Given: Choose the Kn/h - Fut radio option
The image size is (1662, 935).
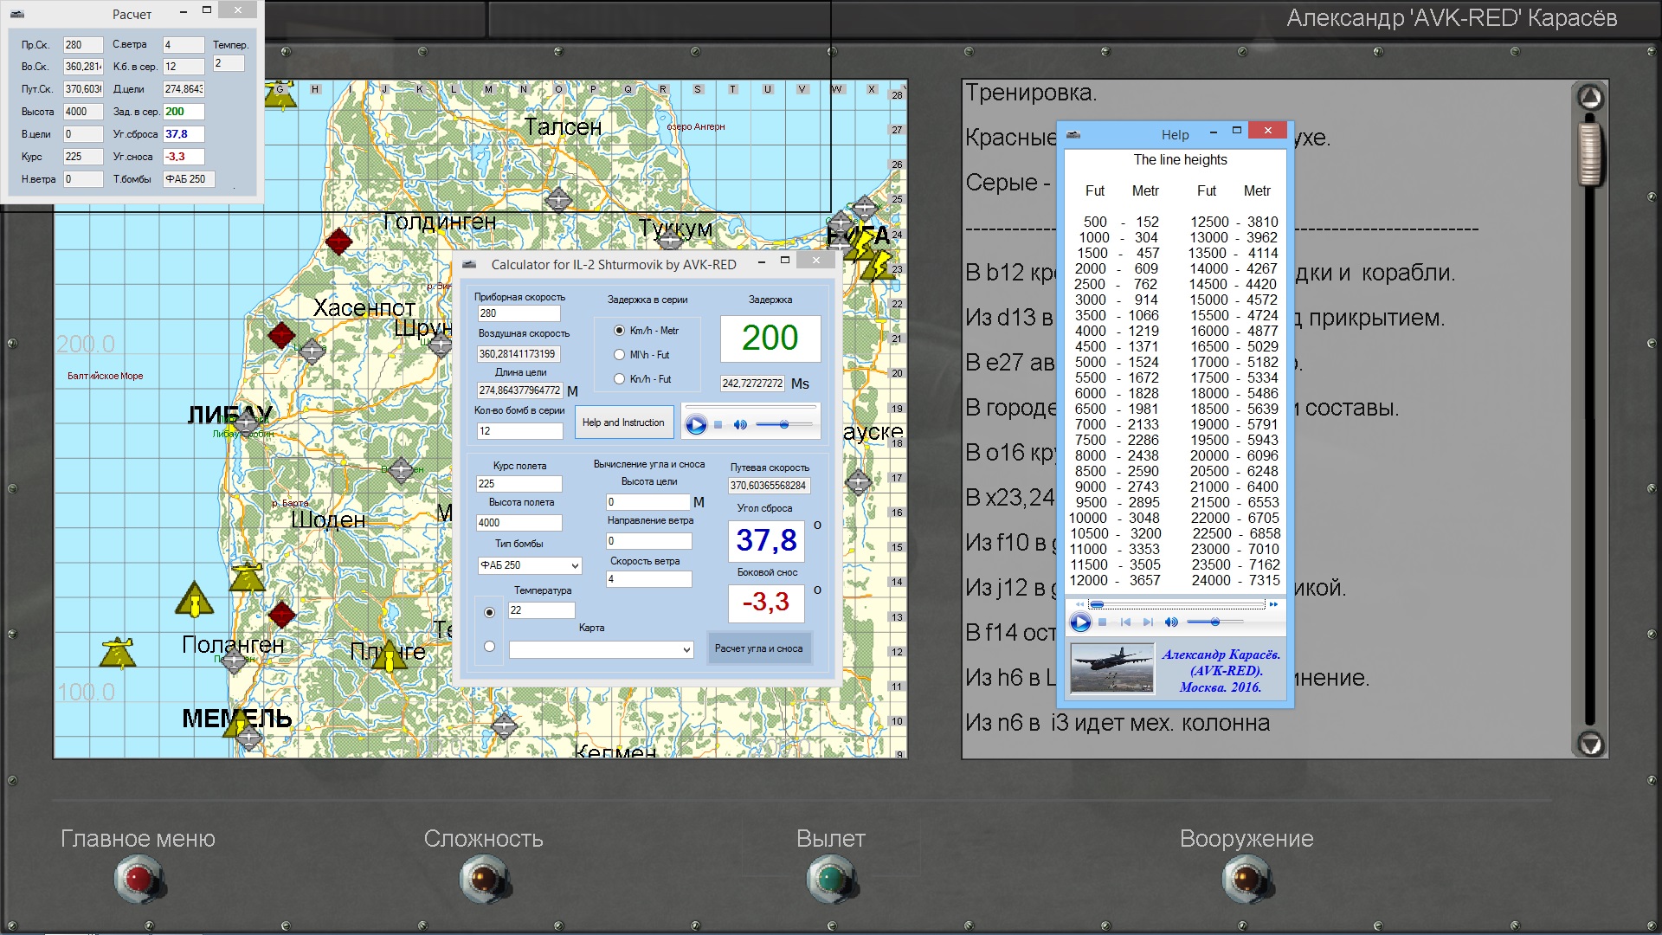Looking at the screenshot, I should point(619,379).
